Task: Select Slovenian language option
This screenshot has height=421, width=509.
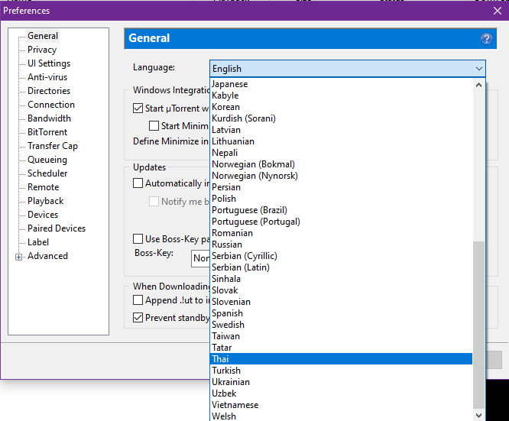Action: point(341,302)
